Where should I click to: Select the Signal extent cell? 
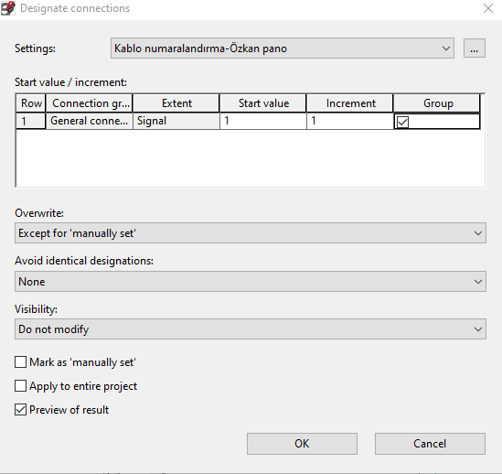point(176,121)
